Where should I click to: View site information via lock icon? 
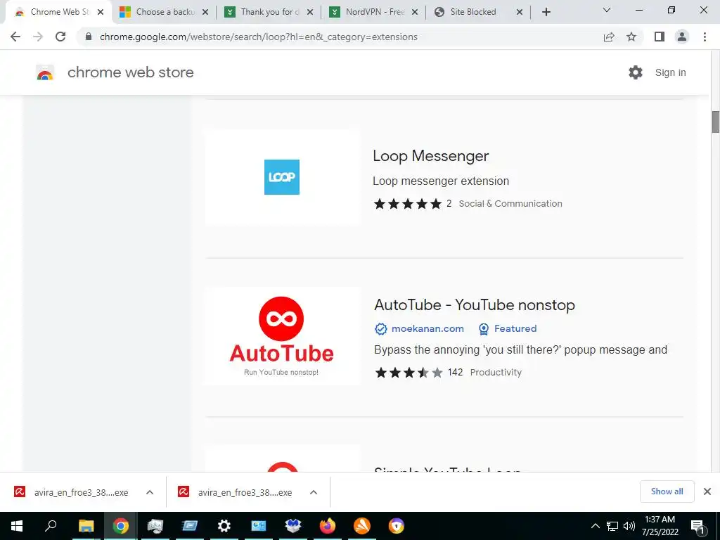point(89,37)
